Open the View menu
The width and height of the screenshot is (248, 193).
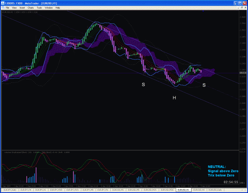[14, 8]
